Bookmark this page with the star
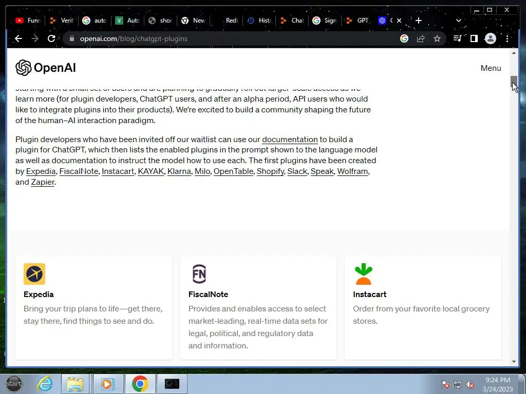 click(x=437, y=38)
